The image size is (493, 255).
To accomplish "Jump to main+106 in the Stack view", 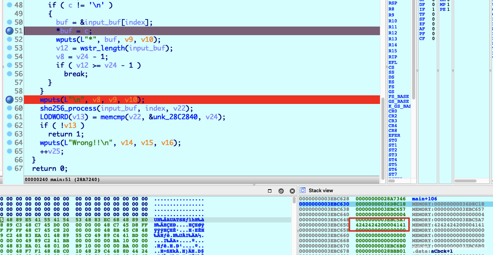I will [422, 199].
